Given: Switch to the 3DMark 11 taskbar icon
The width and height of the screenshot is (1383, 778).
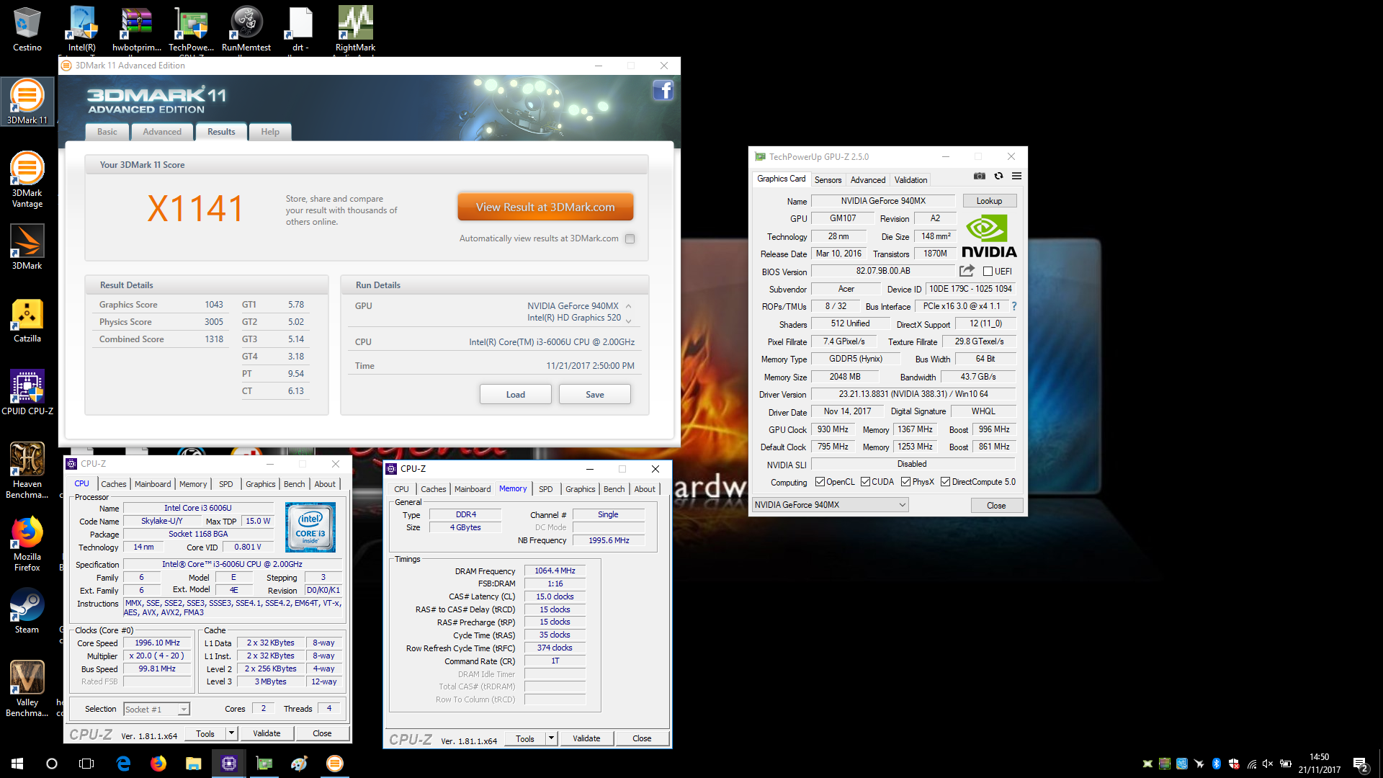Looking at the screenshot, I should pos(335,764).
